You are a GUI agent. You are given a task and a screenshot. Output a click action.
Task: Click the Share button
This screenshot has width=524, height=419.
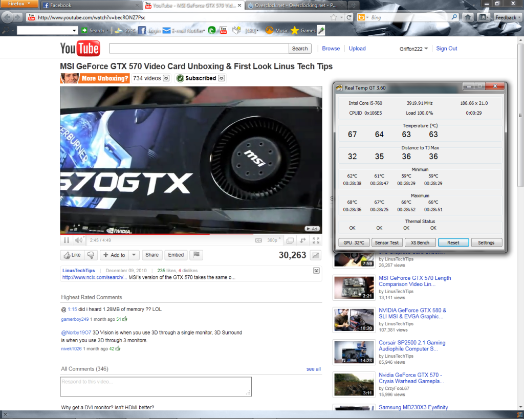point(152,255)
